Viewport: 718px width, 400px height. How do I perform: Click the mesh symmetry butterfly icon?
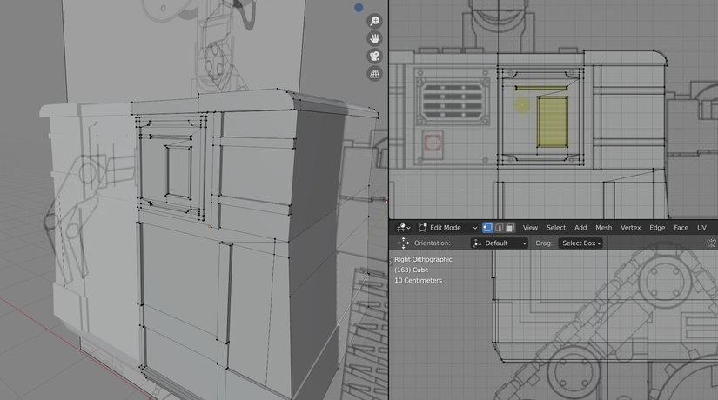(711, 243)
